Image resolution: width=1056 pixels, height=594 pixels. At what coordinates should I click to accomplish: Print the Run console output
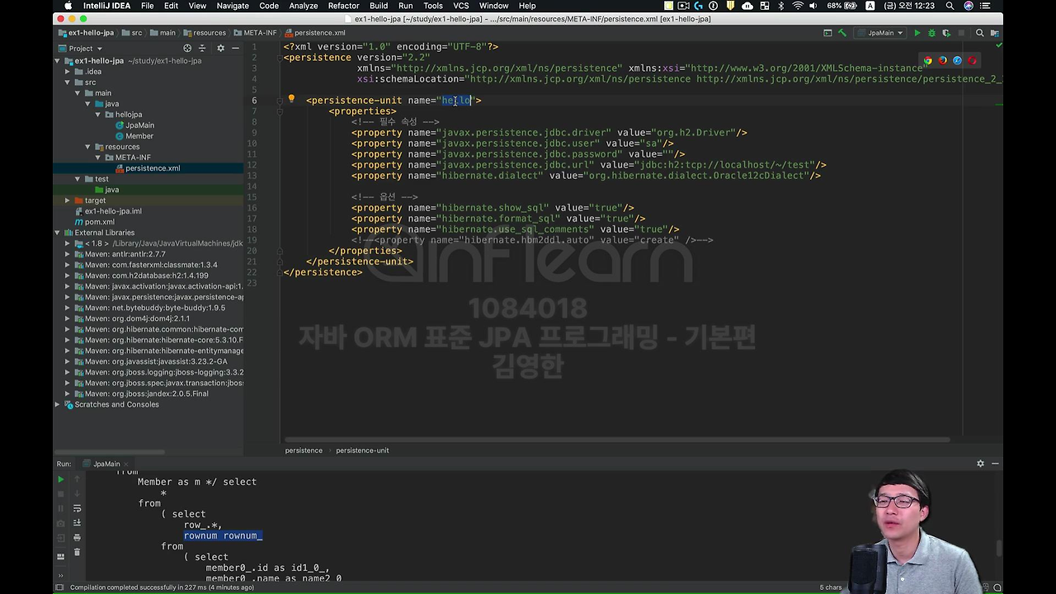click(77, 538)
